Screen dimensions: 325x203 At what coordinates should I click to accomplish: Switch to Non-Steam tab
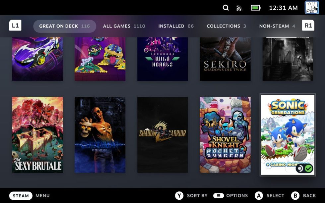point(277,26)
